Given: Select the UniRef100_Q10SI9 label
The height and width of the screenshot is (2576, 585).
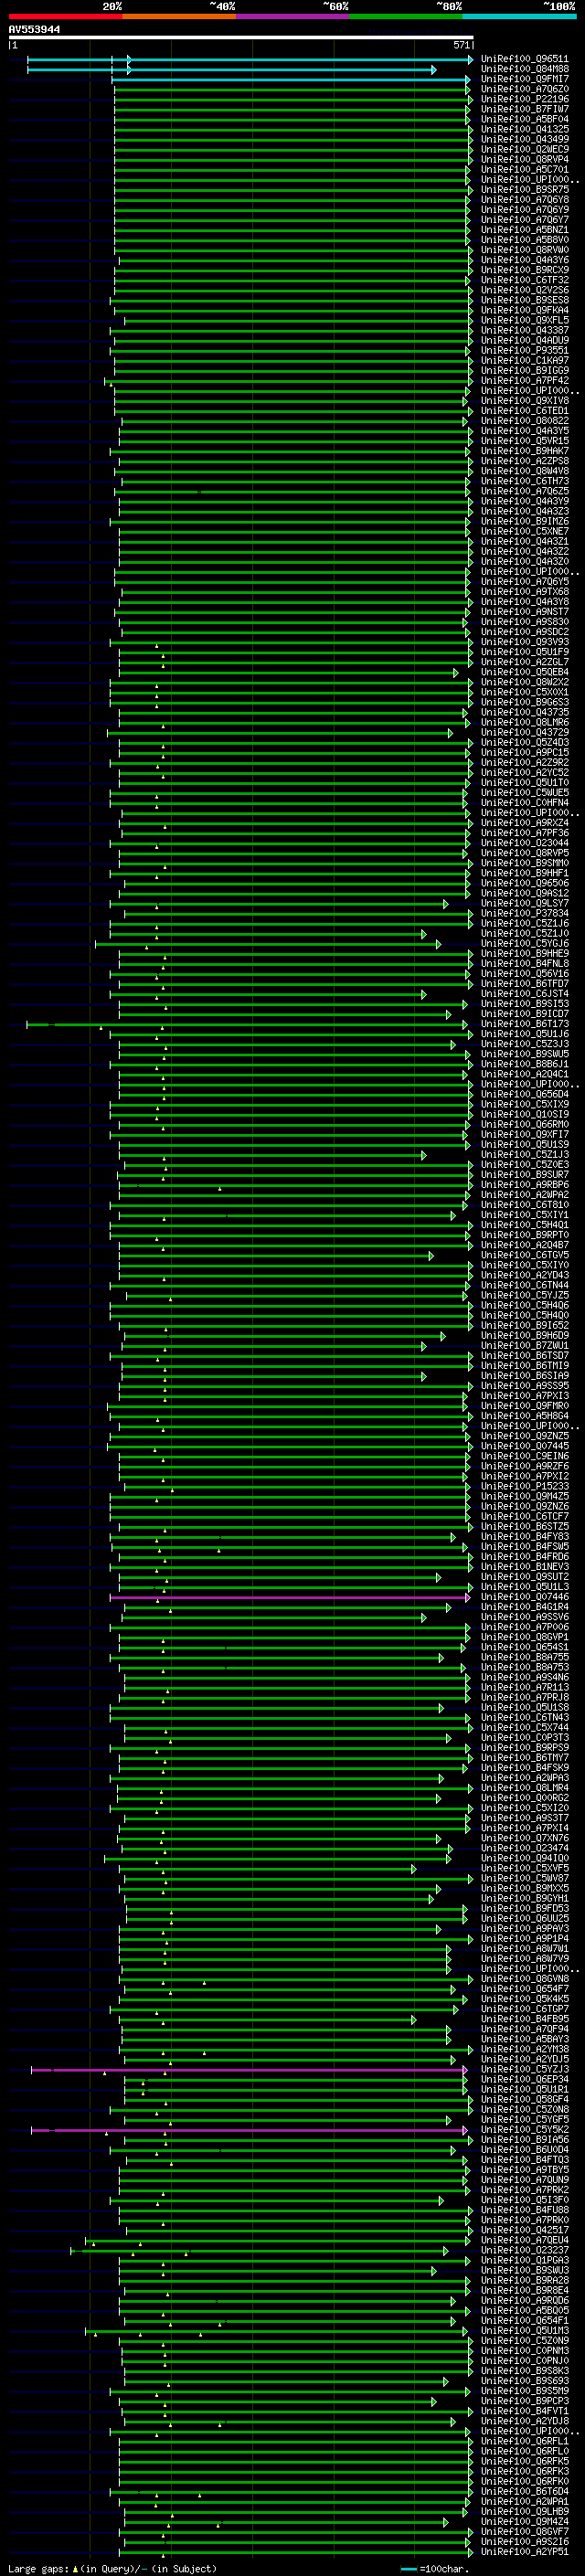Looking at the screenshot, I should pyautogui.click(x=524, y=1114).
